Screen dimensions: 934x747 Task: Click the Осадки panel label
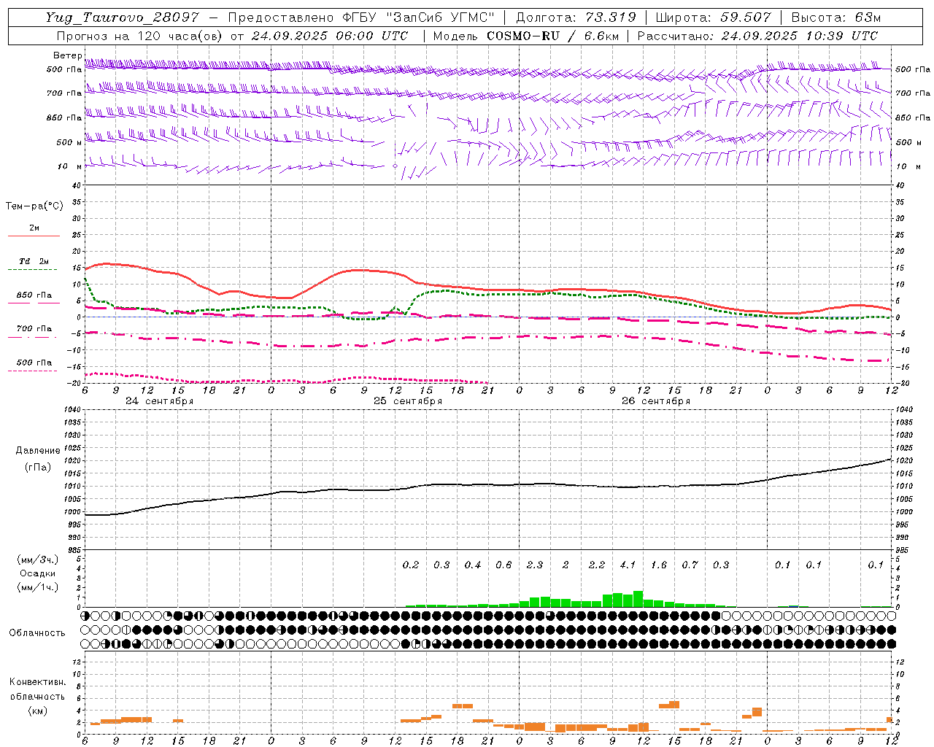pos(37,573)
